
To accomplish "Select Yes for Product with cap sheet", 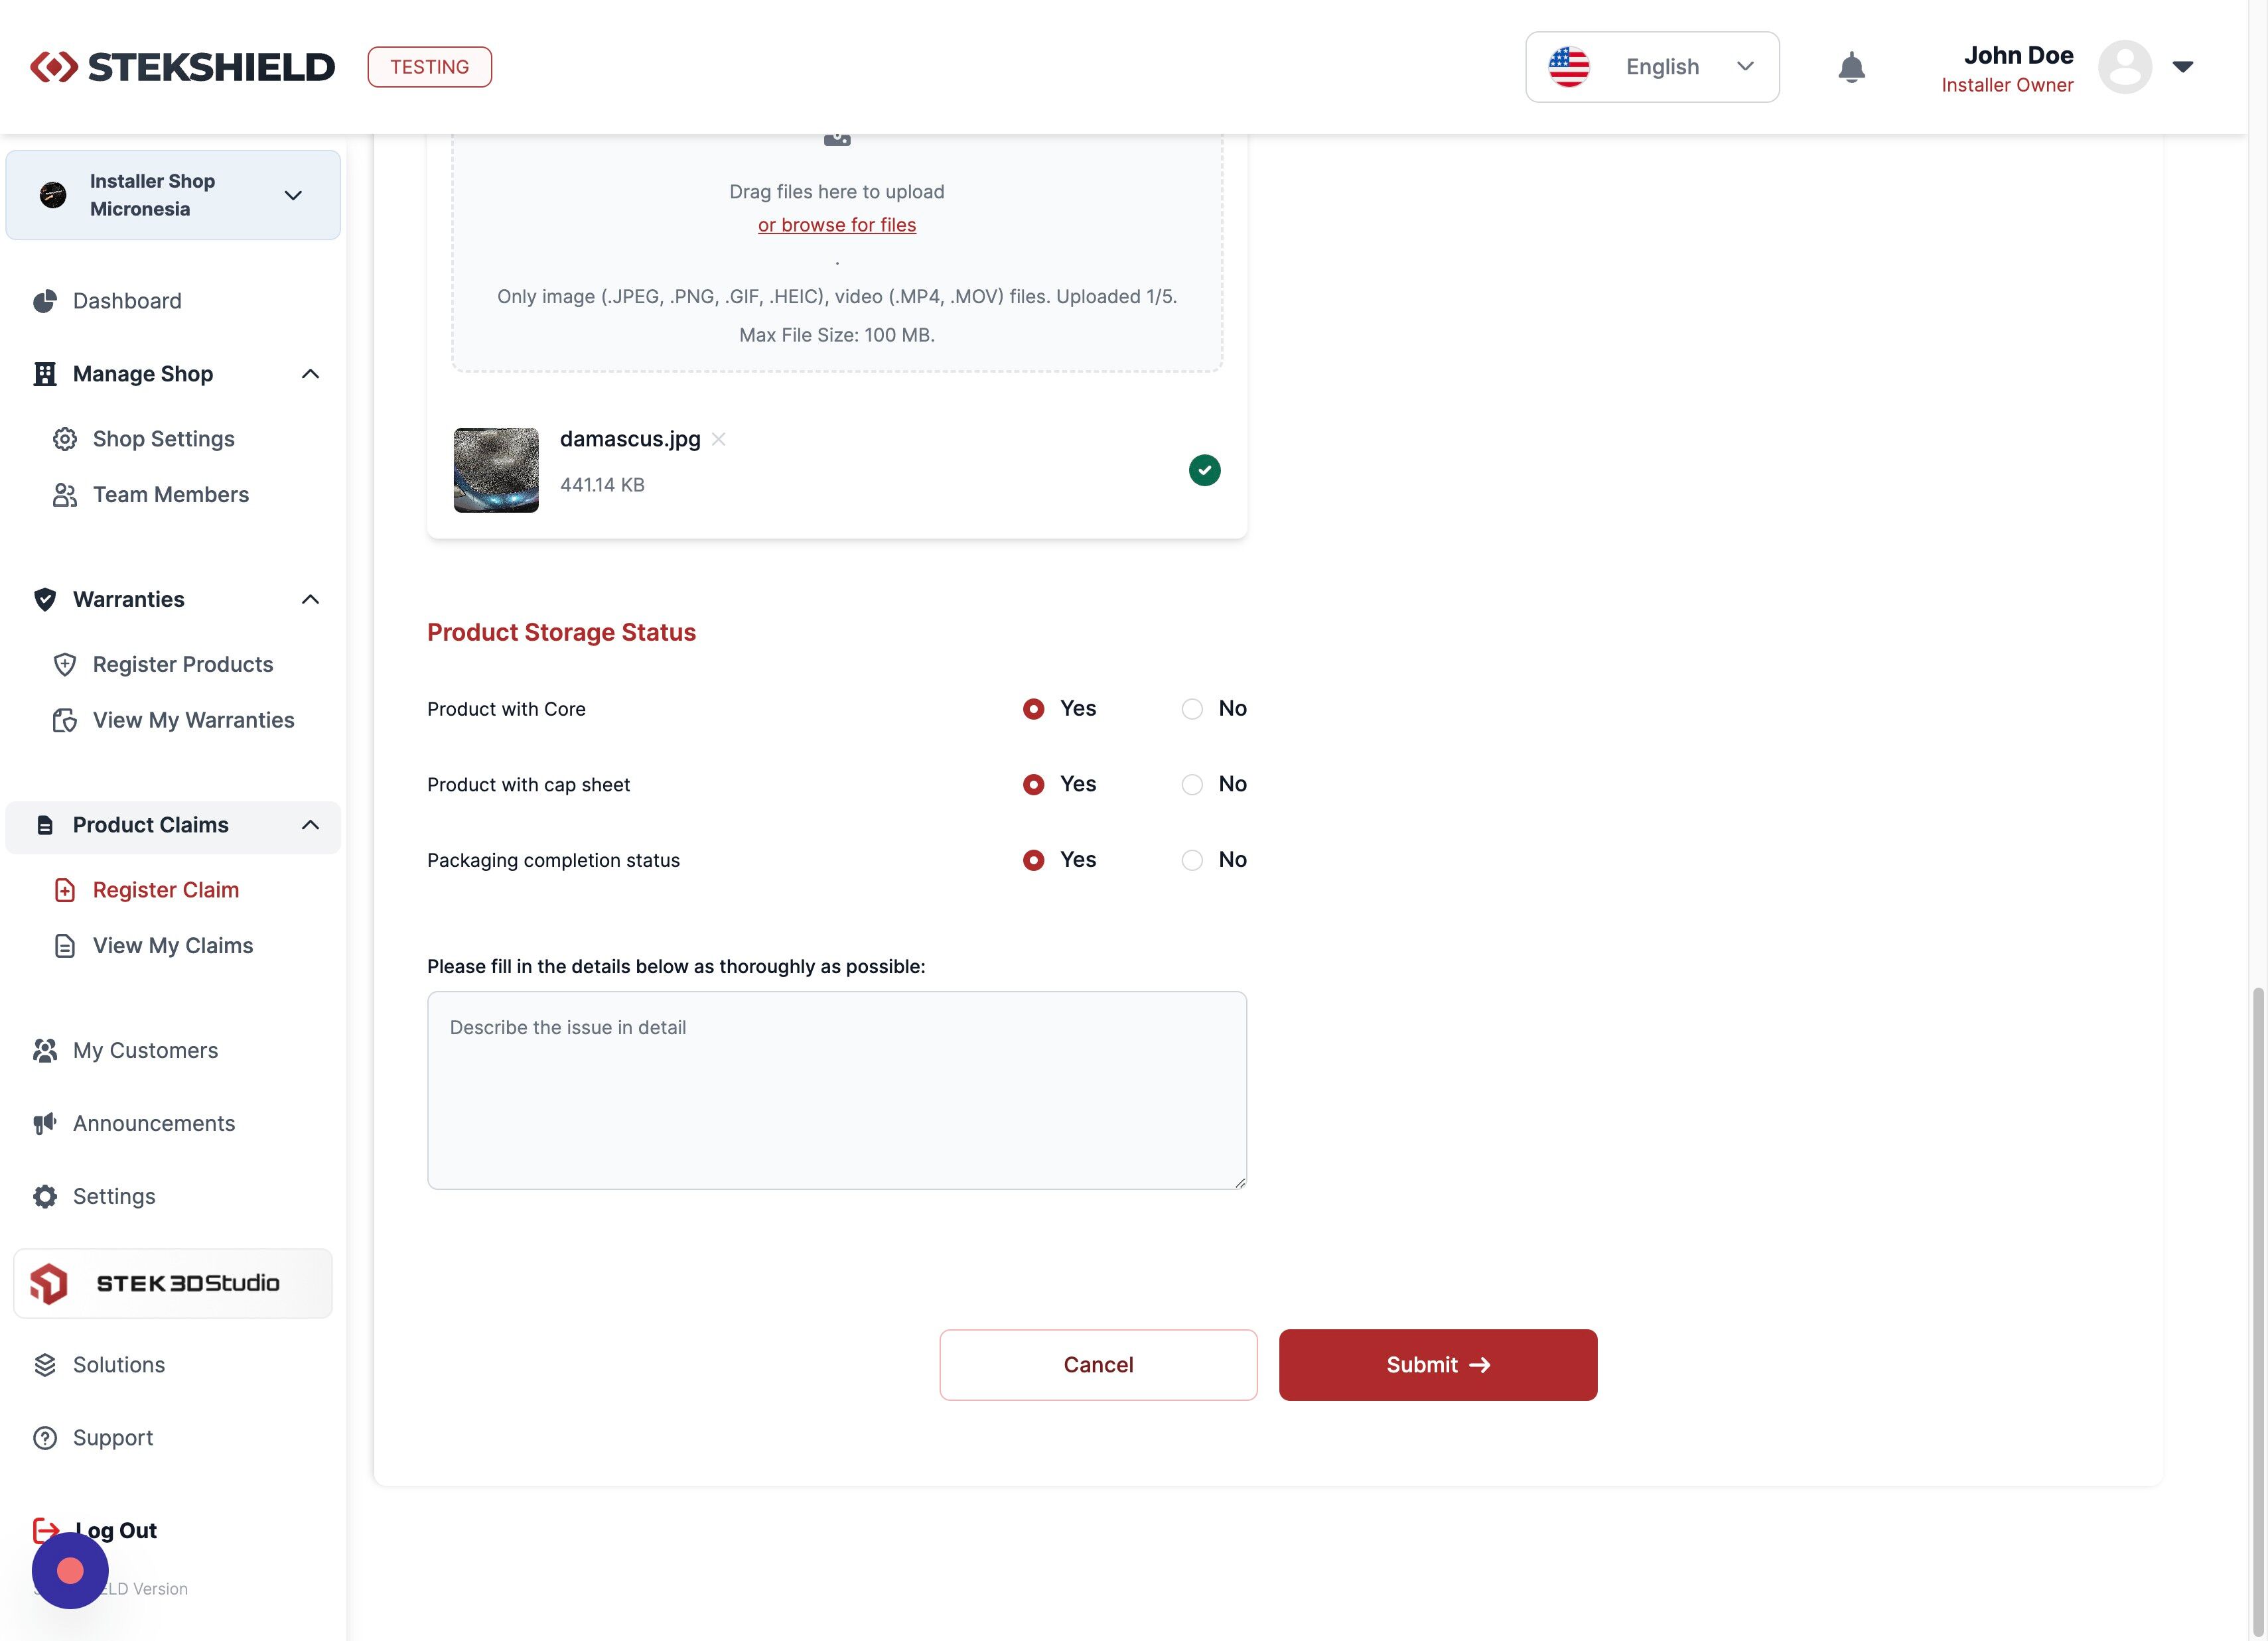I will pyautogui.click(x=1034, y=785).
